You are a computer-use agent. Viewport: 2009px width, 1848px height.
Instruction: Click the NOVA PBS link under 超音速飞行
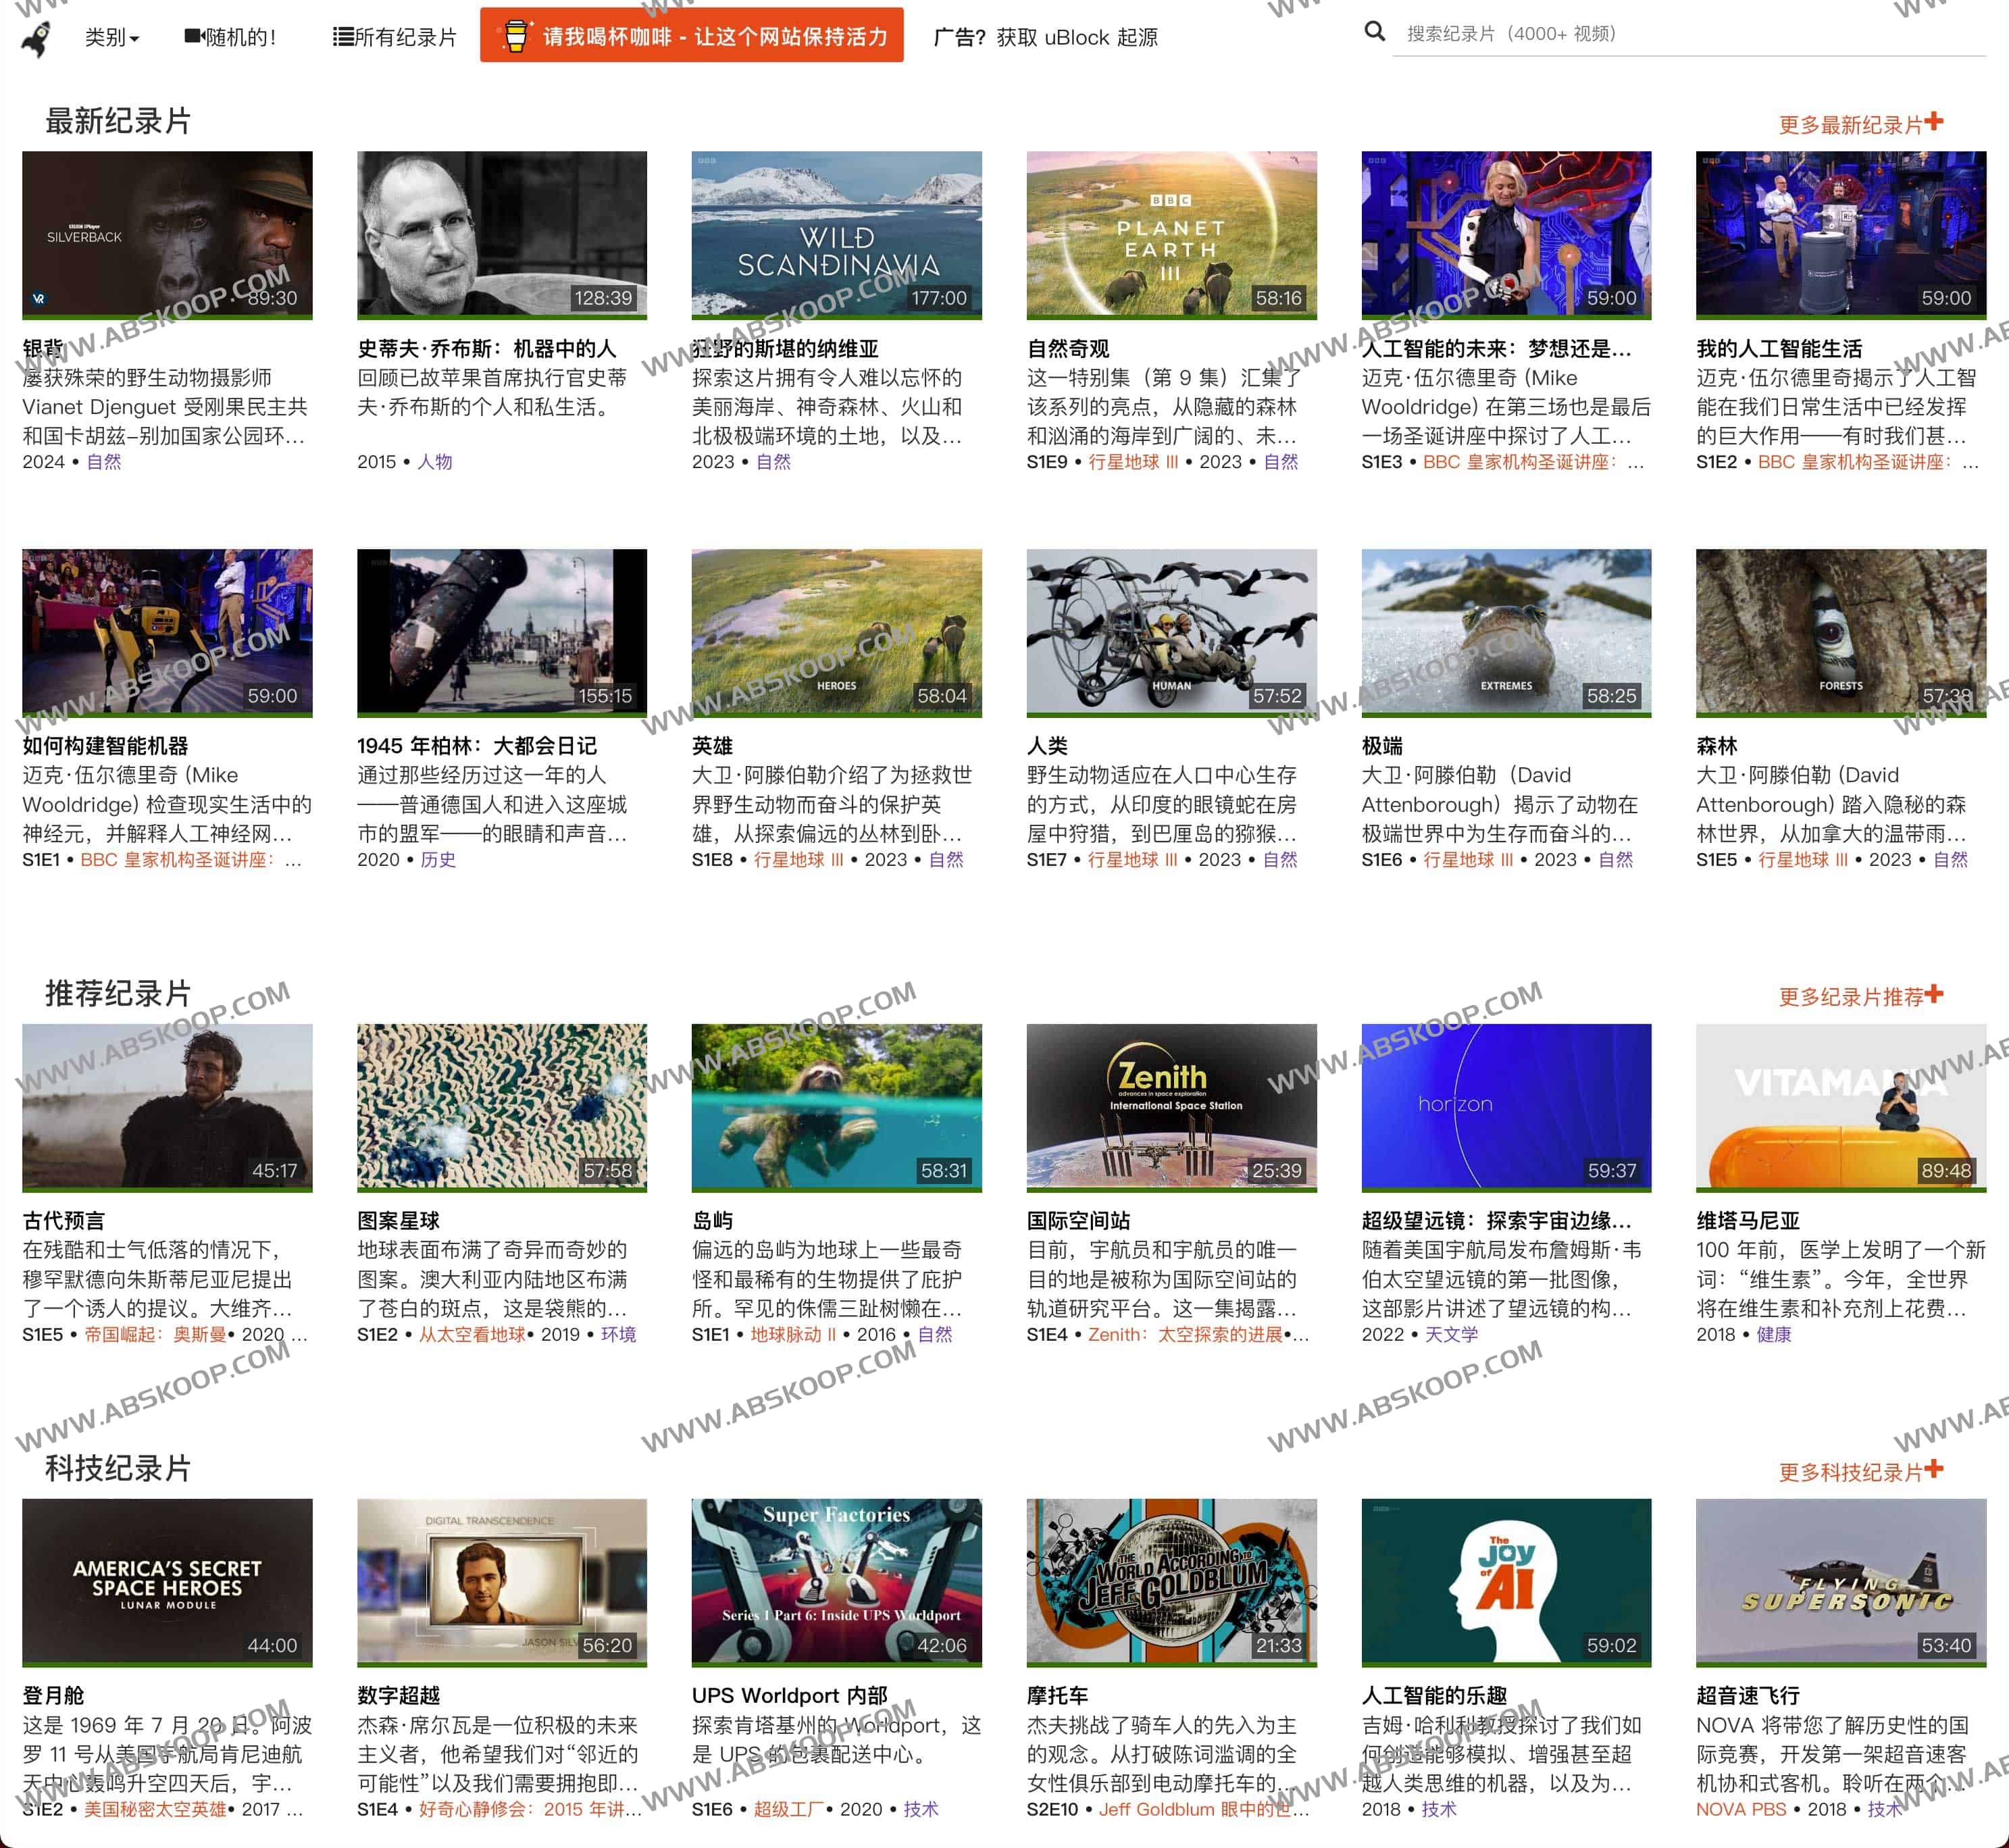pos(1740,1808)
